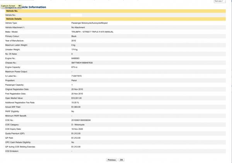Viewport: 232px width, 163px height.
Task: Click the Year of Manufacture label
Action: 15,41
